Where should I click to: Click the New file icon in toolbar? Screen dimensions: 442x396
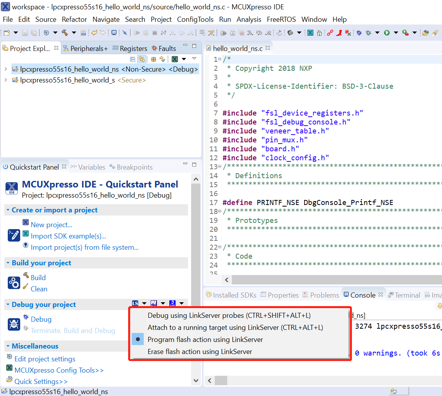pos(7,33)
